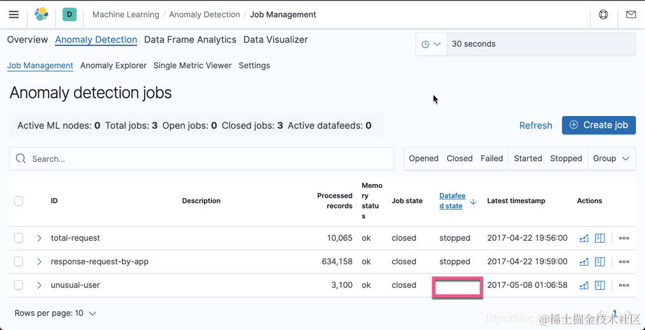
Task: Click the Elastic logo icon
Action: tap(41, 14)
